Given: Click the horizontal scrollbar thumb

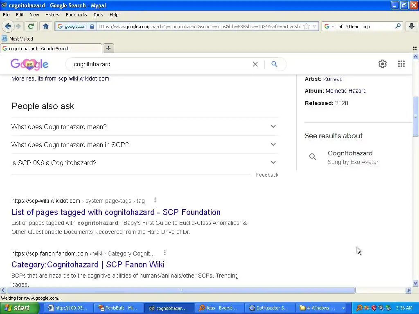Looking at the screenshot, I should [x=181, y=290].
